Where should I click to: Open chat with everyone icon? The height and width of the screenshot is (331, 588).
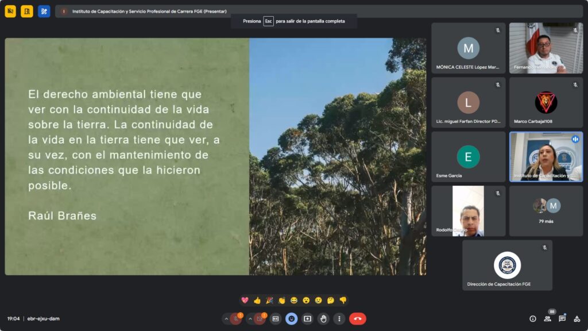point(562,318)
